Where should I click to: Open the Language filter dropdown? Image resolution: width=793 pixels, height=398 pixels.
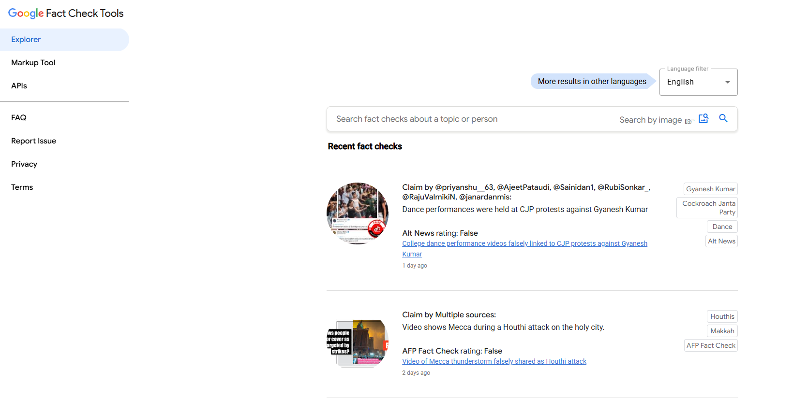[698, 82]
